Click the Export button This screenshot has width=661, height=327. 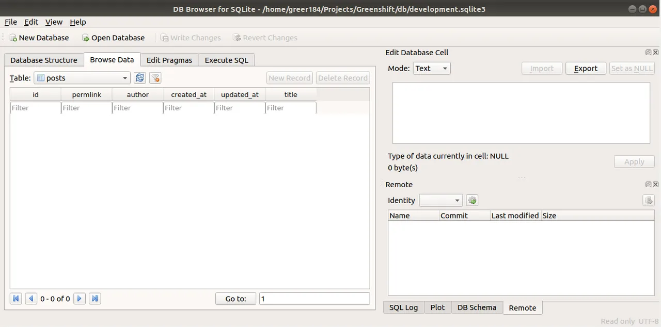pos(586,68)
